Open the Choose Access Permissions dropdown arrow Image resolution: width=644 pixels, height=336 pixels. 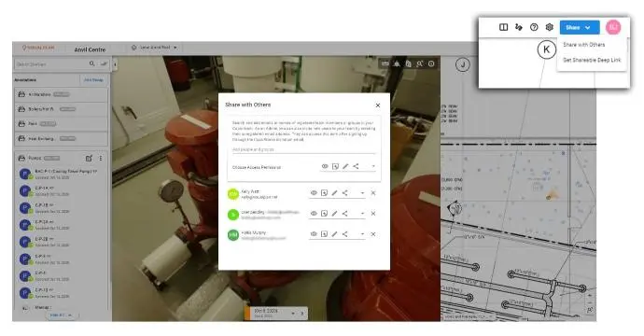373,166
